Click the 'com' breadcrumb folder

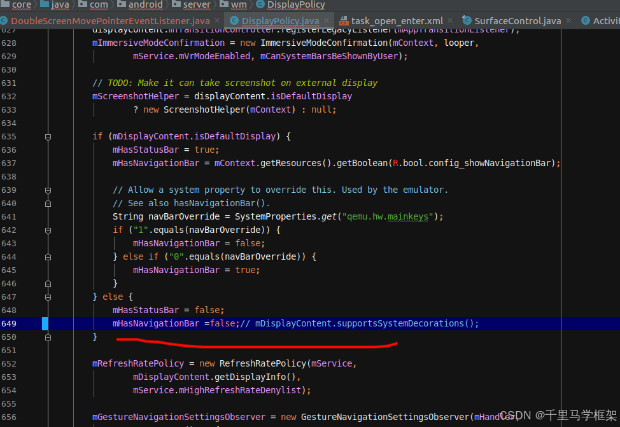point(94,4)
